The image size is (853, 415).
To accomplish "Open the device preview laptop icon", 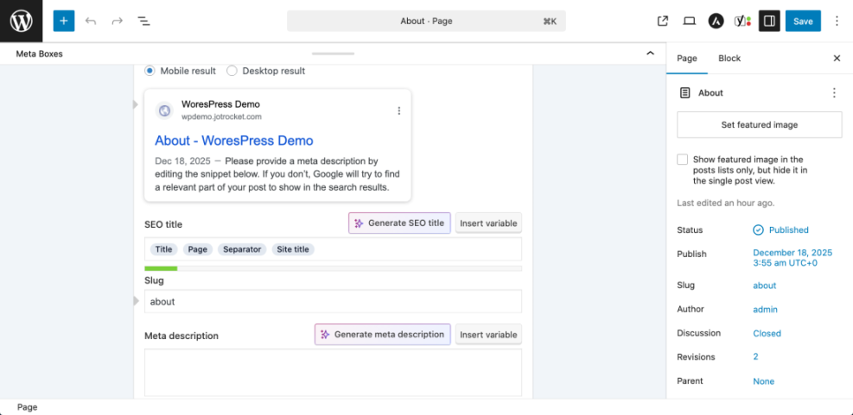I will point(690,22).
